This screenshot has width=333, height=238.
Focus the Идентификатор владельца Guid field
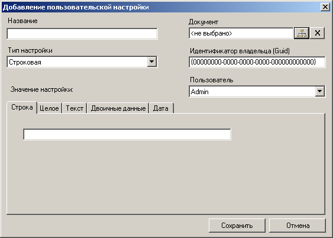257,62
